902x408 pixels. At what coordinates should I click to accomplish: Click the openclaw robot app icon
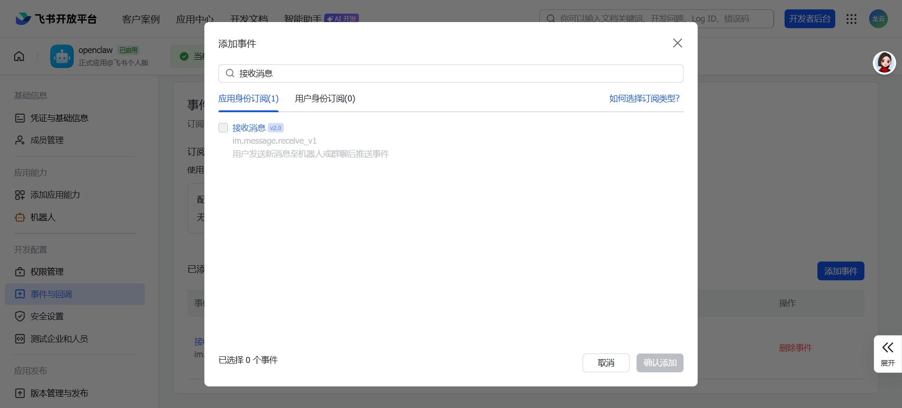click(62, 56)
